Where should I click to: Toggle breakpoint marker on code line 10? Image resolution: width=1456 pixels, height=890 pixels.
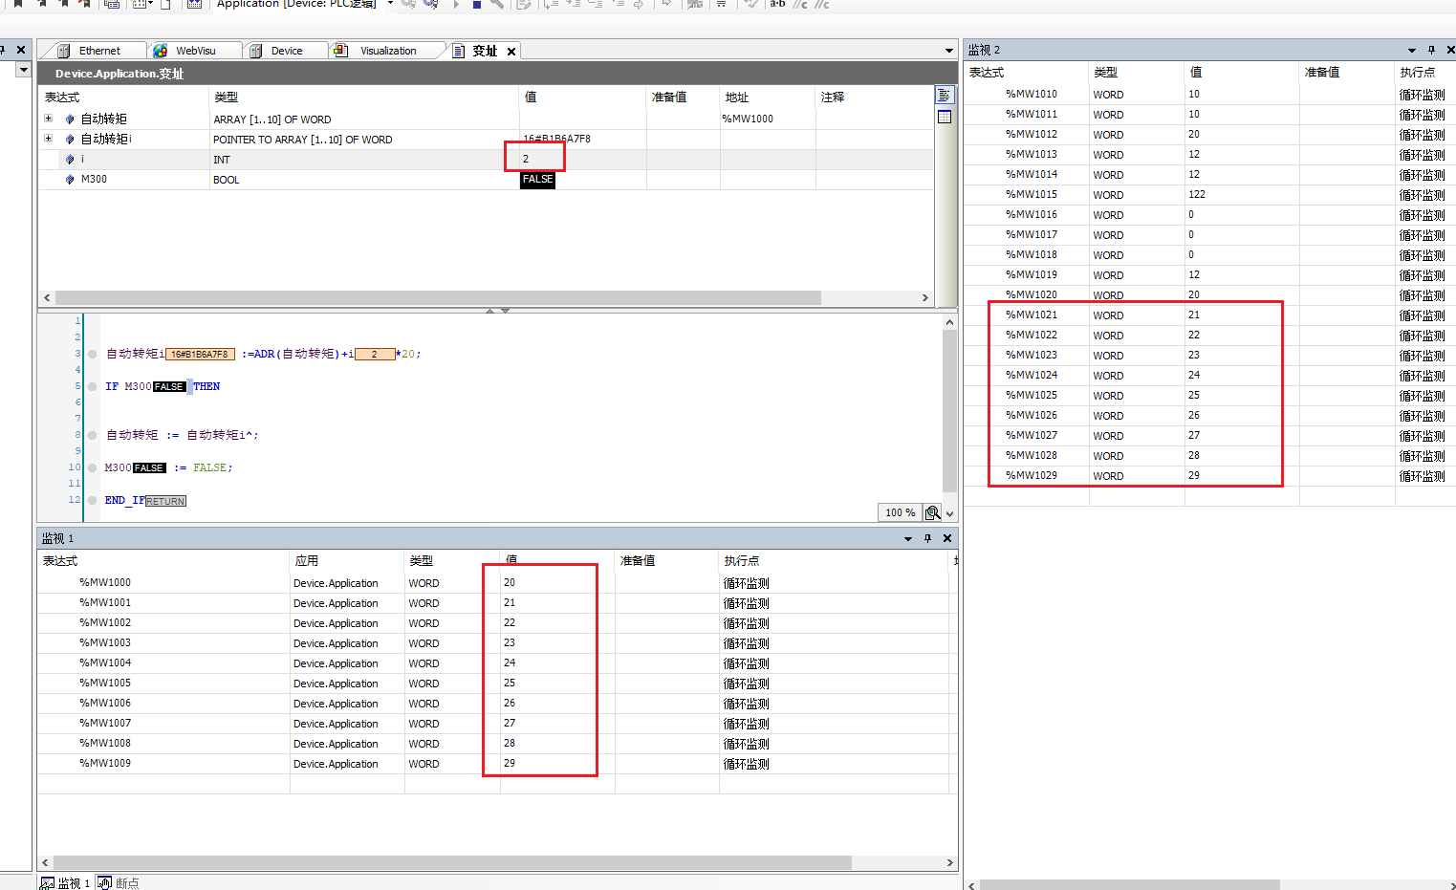click(93, 467)
